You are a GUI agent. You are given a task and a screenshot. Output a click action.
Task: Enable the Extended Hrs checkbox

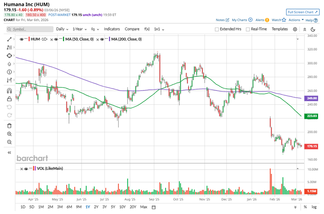click(x=217, y=29)
